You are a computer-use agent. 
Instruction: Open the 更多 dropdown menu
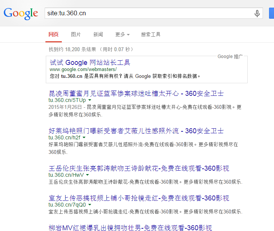pyautogui.click(x=122, y=34)
